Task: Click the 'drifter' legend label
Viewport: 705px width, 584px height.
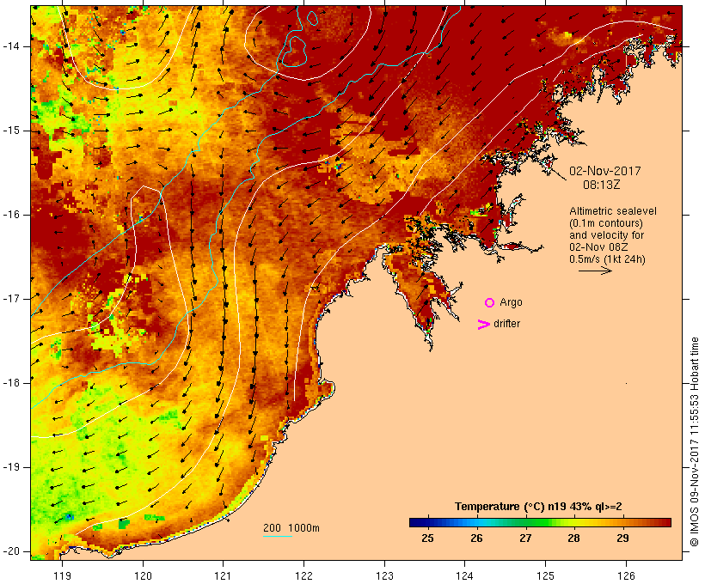Action: 506,324
